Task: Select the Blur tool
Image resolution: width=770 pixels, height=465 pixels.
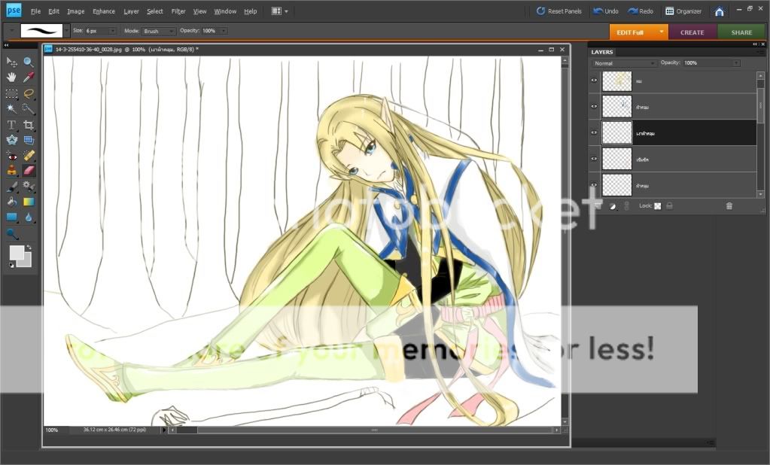Action: pos(29,217)
